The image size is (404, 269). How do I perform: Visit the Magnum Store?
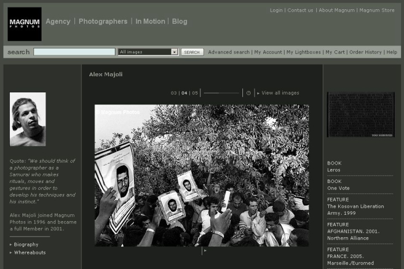pos(377,10)
